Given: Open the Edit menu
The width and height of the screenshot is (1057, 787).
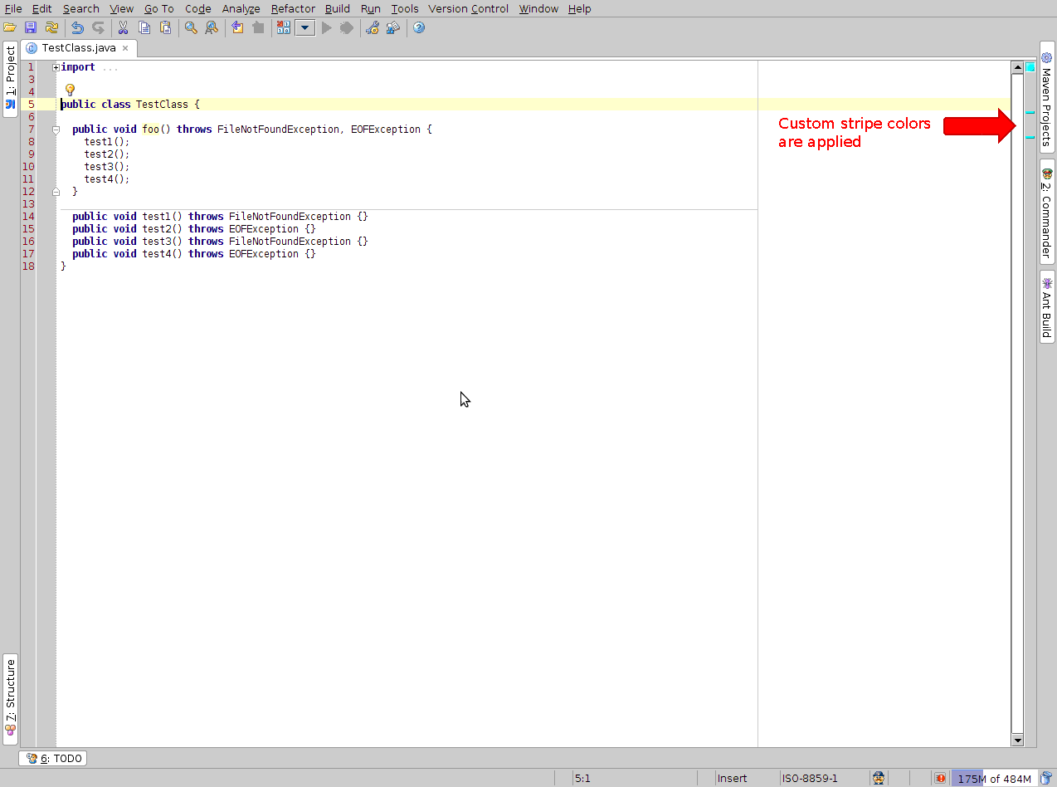Looking at the screenshot, I should tap(41, 8).
